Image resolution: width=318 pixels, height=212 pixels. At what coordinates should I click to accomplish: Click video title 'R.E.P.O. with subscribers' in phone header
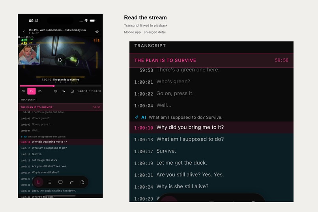57,30
